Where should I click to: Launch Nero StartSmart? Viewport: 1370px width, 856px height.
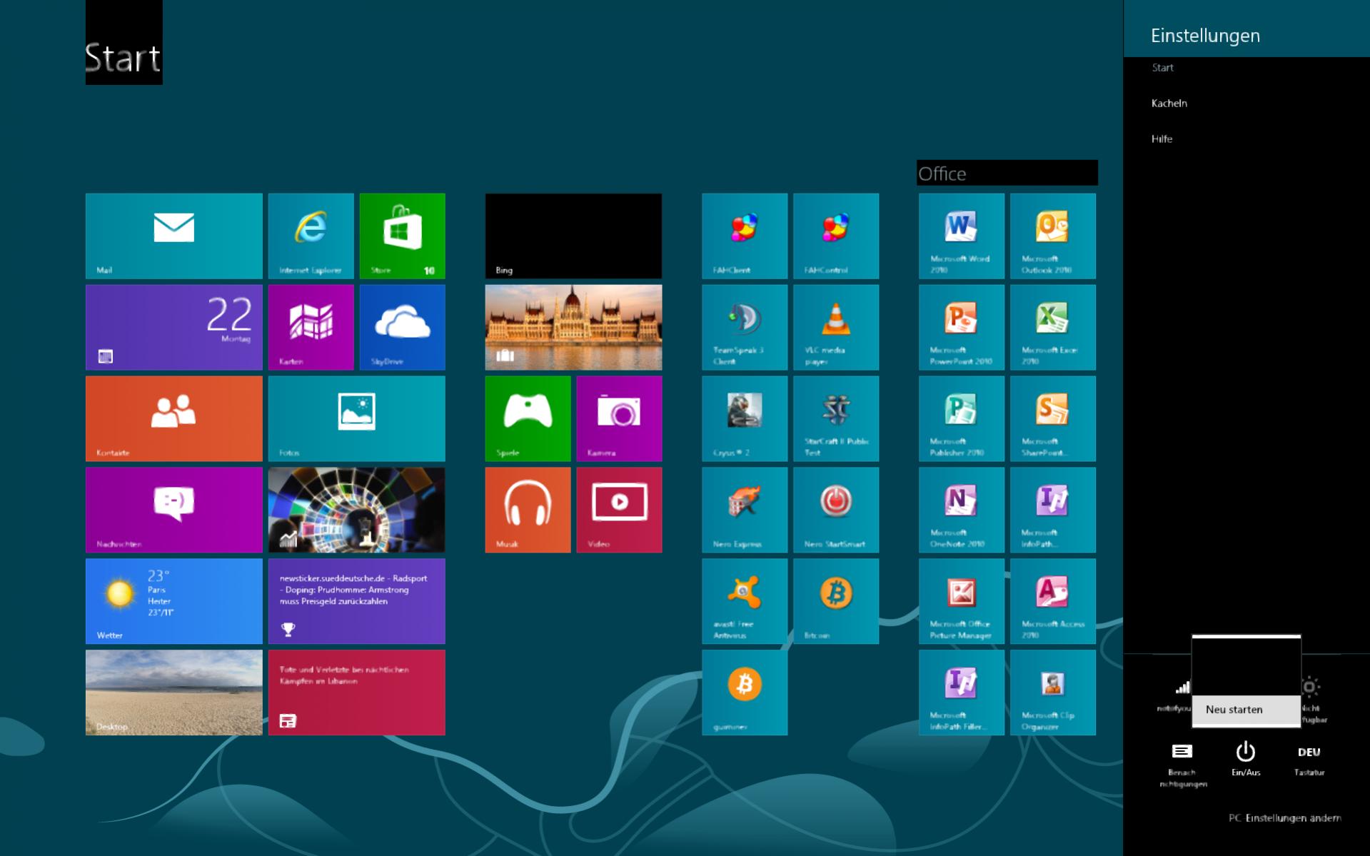(x=836, y=510)
